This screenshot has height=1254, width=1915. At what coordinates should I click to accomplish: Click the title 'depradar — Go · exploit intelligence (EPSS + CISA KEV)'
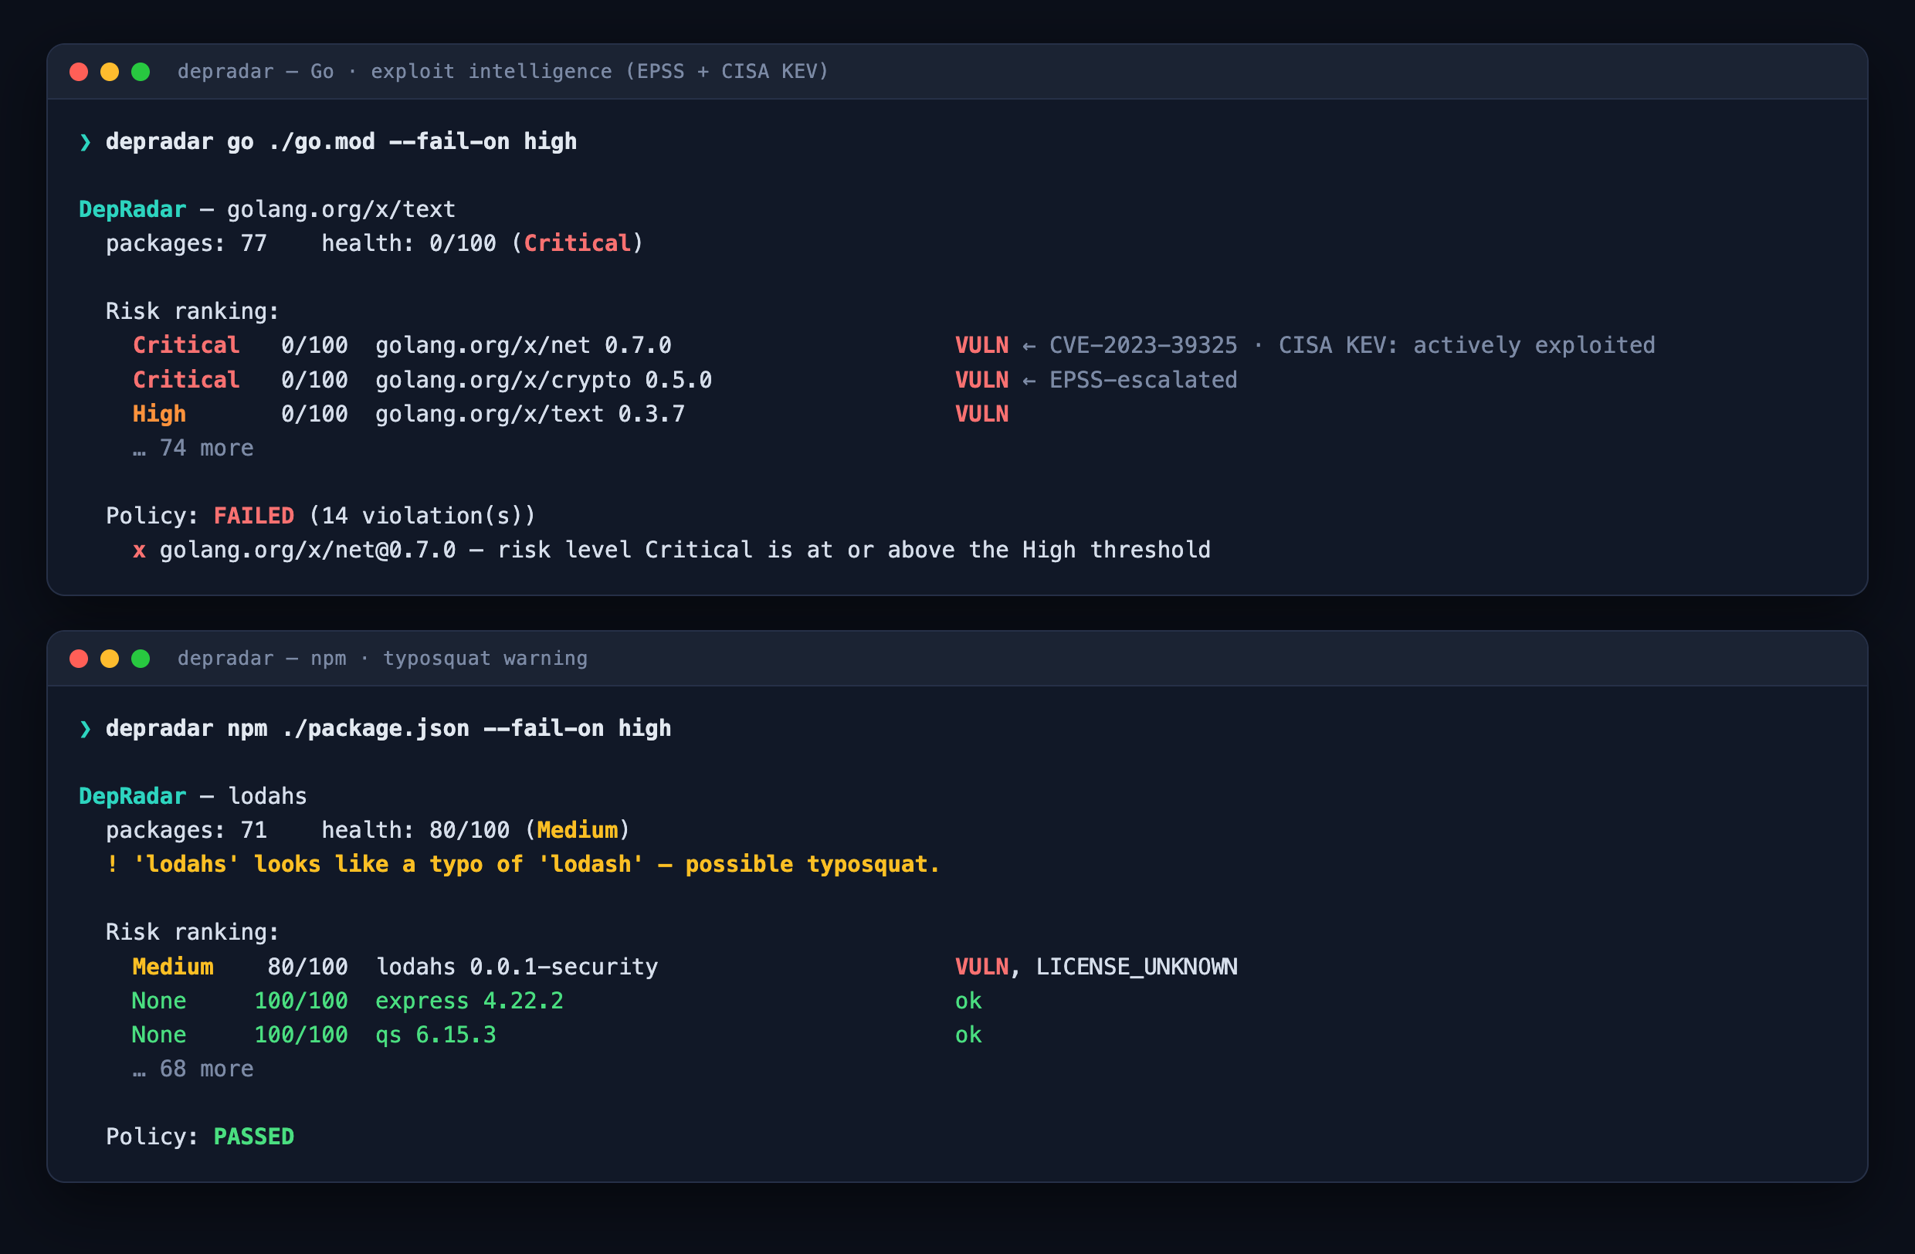(x=503, y=73)
